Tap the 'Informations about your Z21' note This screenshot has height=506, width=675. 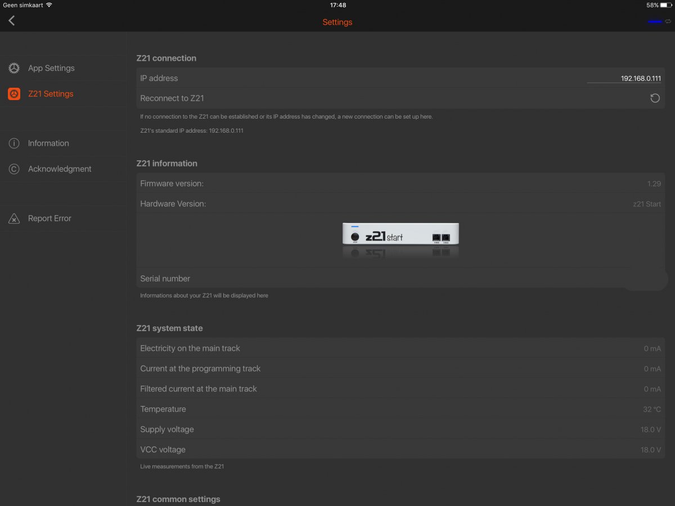click(x=204, y=295)
